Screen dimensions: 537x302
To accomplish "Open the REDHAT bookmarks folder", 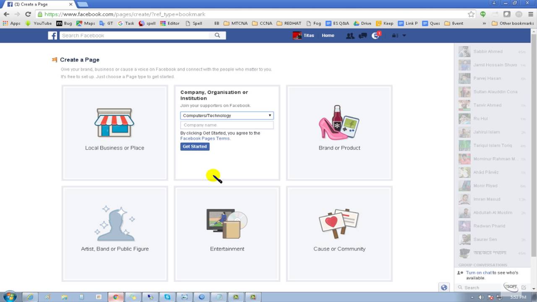I will [x=289, y=23].
